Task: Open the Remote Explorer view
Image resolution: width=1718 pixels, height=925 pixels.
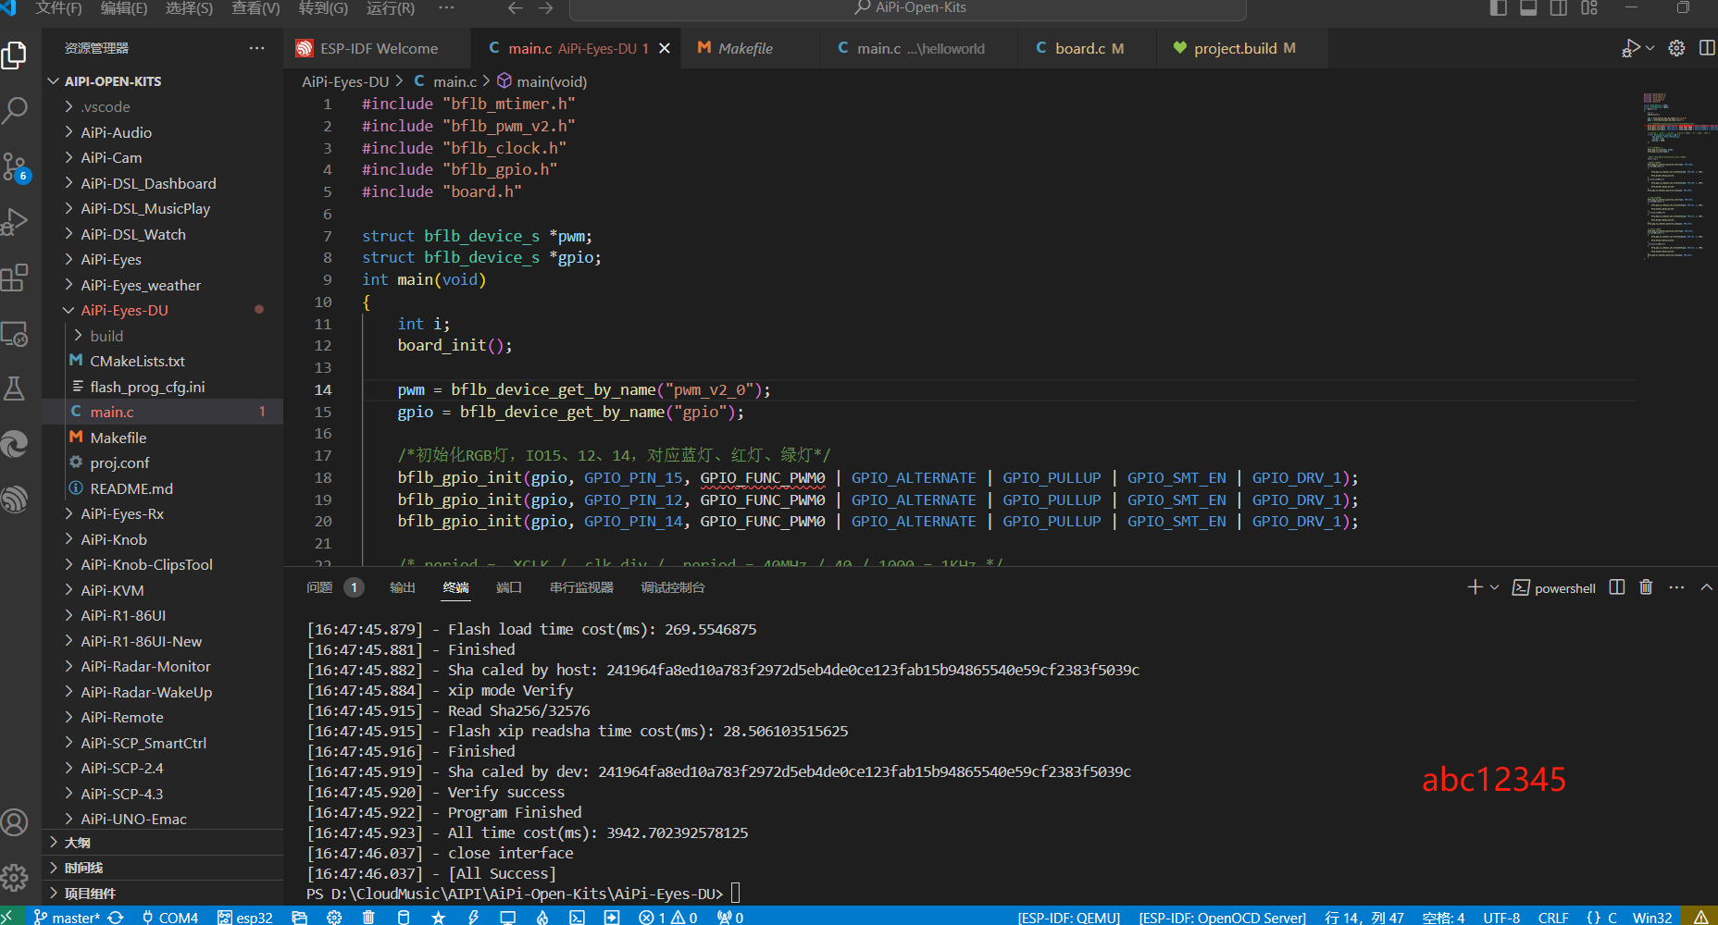Action: (15, 333)
